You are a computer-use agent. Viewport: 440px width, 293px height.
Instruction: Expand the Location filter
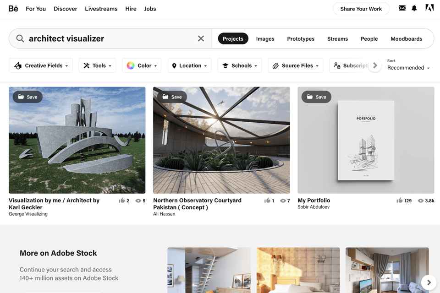(189, 65)
